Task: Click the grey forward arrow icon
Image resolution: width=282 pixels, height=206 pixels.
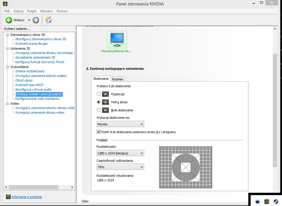Action: [x=36, y=20]
